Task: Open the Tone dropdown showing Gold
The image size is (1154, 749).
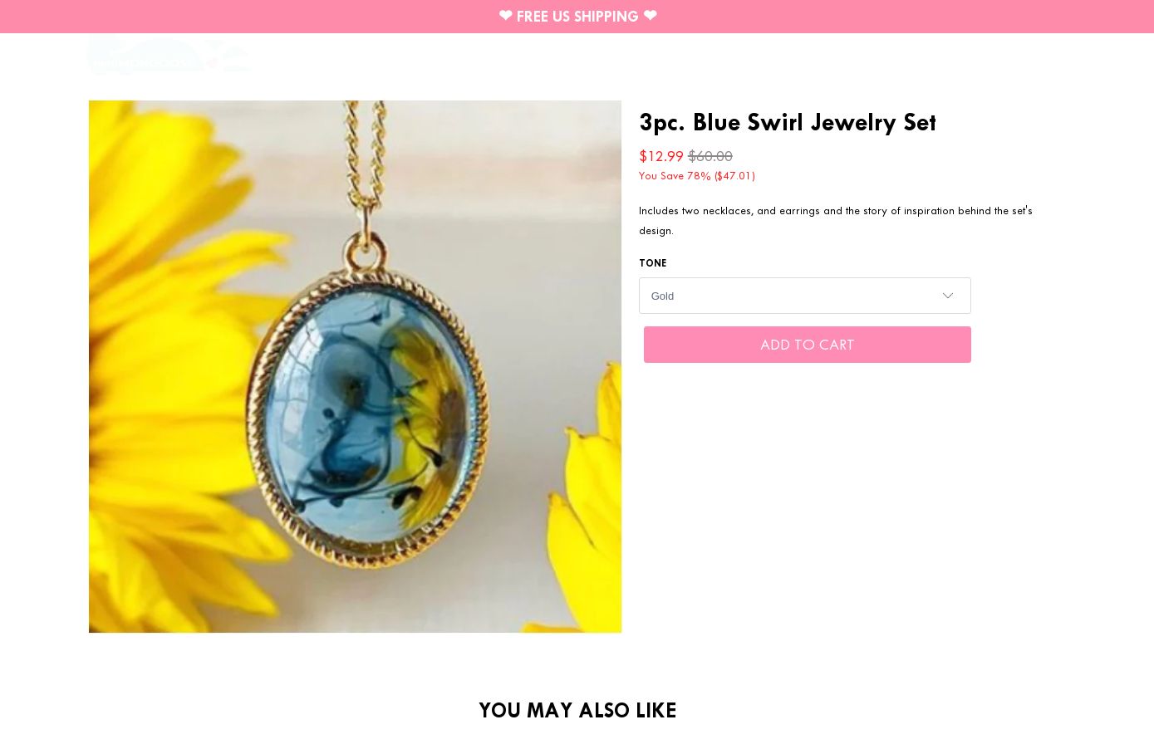Action: 804,296
